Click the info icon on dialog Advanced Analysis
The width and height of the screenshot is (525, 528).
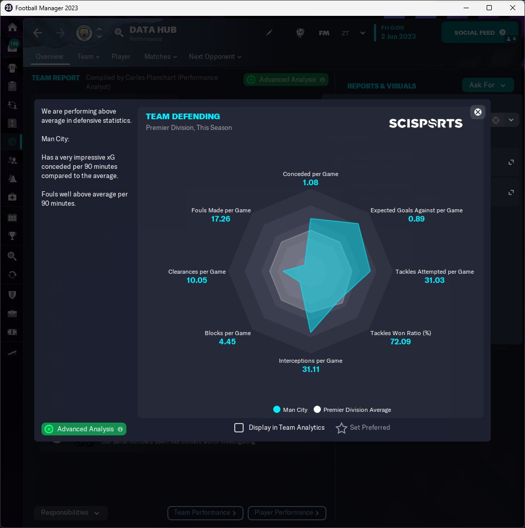pos(120,429)
